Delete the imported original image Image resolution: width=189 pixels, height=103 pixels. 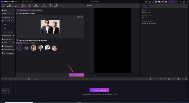tap(82, 17)
